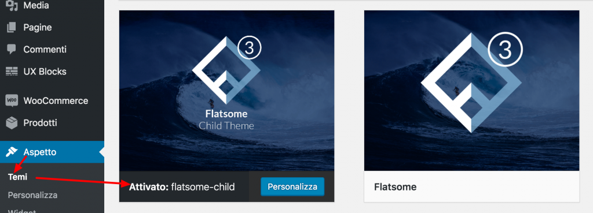The image size is (593, 213).
Task: Click the Aspetto paintbrush icon
Action: pos(12,152)
